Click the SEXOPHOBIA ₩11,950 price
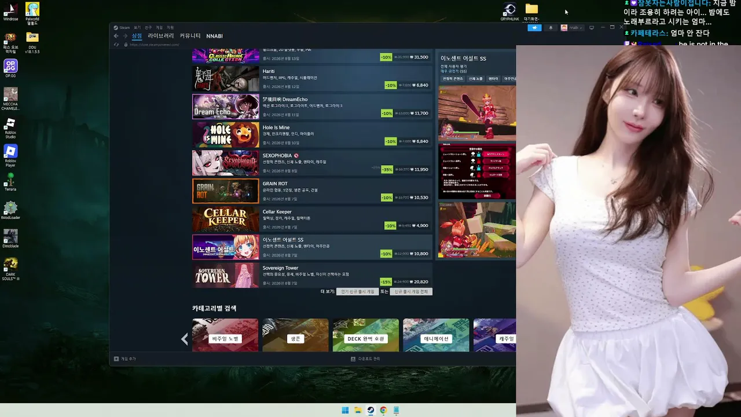 (419, 170)
